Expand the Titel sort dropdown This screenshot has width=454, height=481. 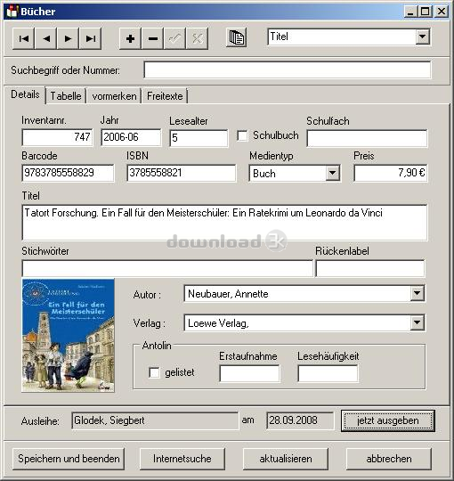[x=423, y=37]
